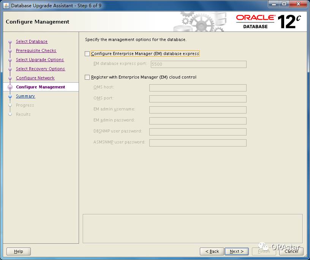310x260 pixels.
Task: Enable Configure Enterprise Manager database express checkbox
Action: click(87, 54)
